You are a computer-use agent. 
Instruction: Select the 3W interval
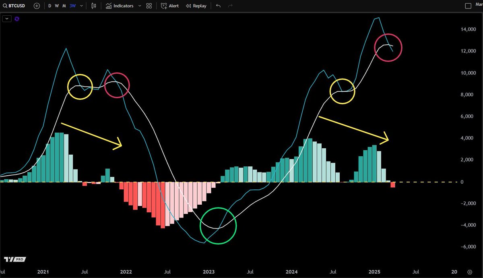(72, 6)
